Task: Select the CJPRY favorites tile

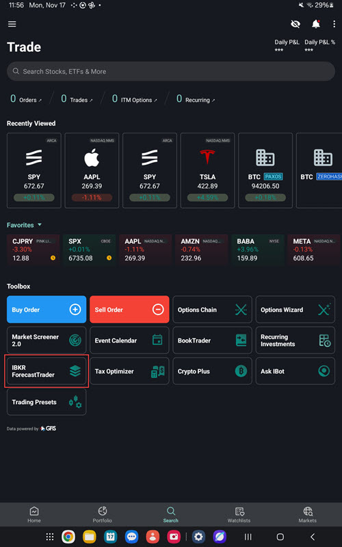Action: tap(34, 250)
